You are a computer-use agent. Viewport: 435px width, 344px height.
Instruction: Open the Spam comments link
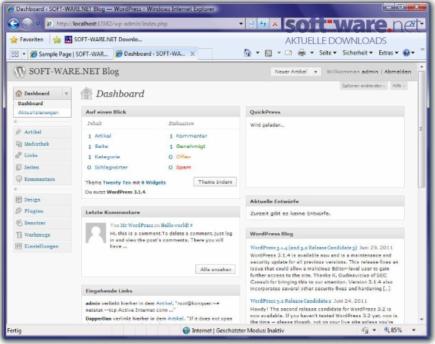coord(183,167)
